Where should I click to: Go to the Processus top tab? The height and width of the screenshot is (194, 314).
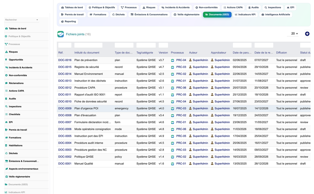click(129, 8)
